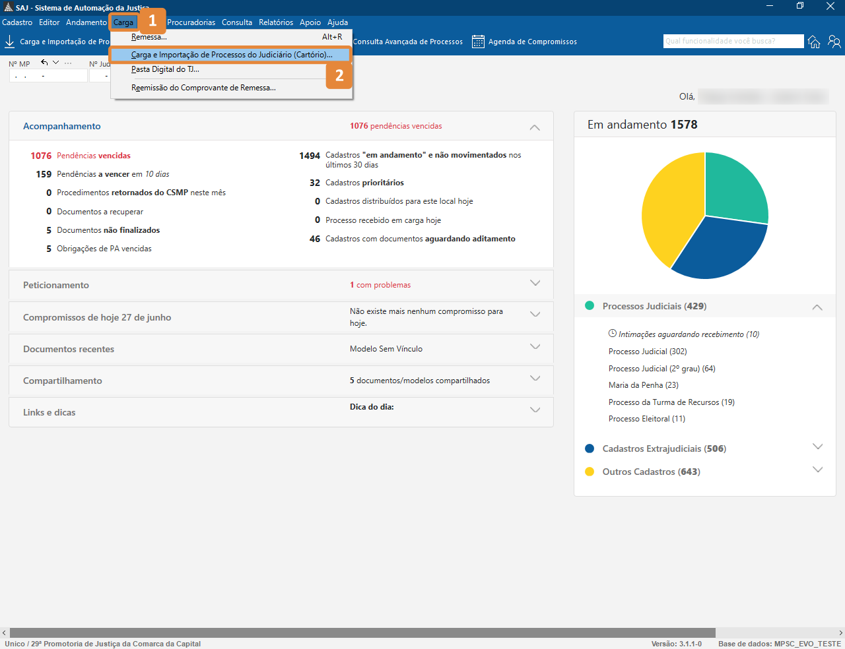Collapse the Processos Judiciais list
Screen dimensions: 845x649
[817, 307]
